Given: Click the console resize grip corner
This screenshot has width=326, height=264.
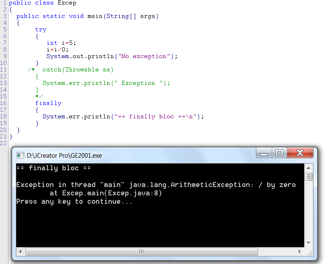Looking at the screenshot, I should click(x=309, y=253).
